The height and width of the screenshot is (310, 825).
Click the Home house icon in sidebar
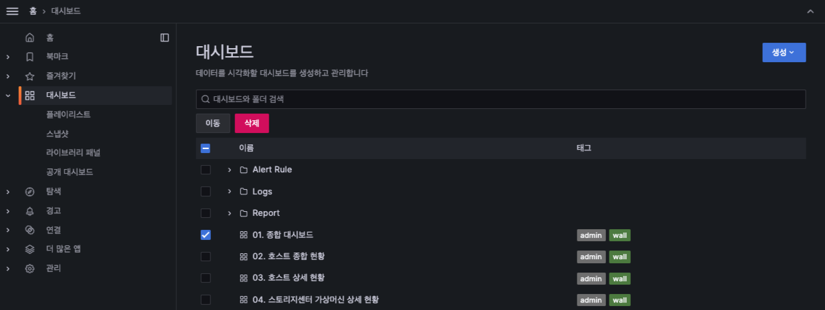(x=29, y=38)
